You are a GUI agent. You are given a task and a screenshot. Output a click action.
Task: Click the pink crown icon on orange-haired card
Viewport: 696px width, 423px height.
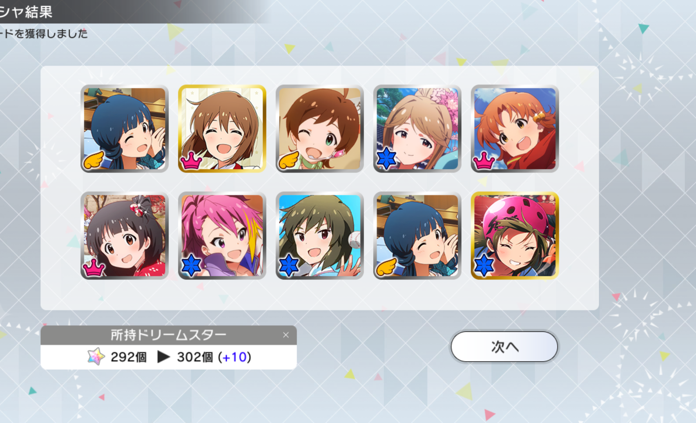tap(484, 160)
